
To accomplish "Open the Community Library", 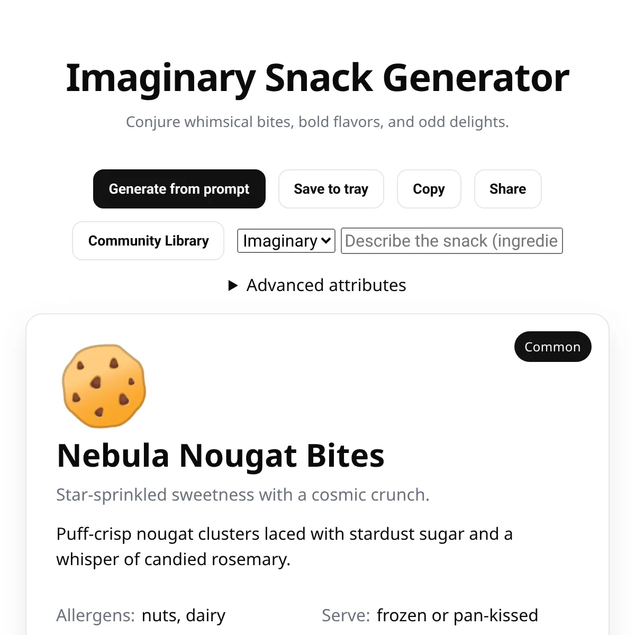I will (x=148, y=241).
